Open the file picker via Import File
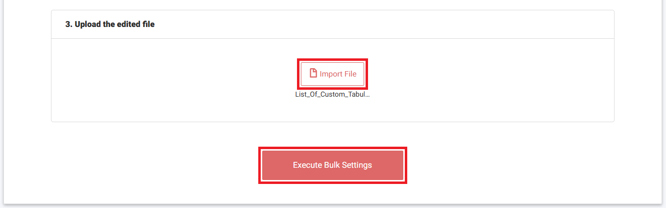666x208 pixels. tap(332, 74)
